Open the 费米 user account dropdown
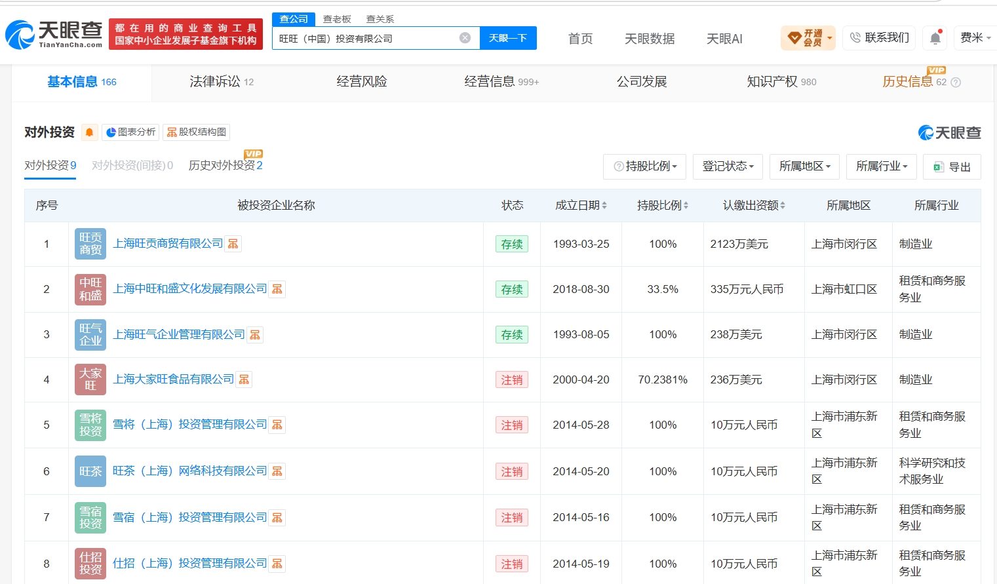The height and width of the screenshot is (584, 997). click(975, 38)
